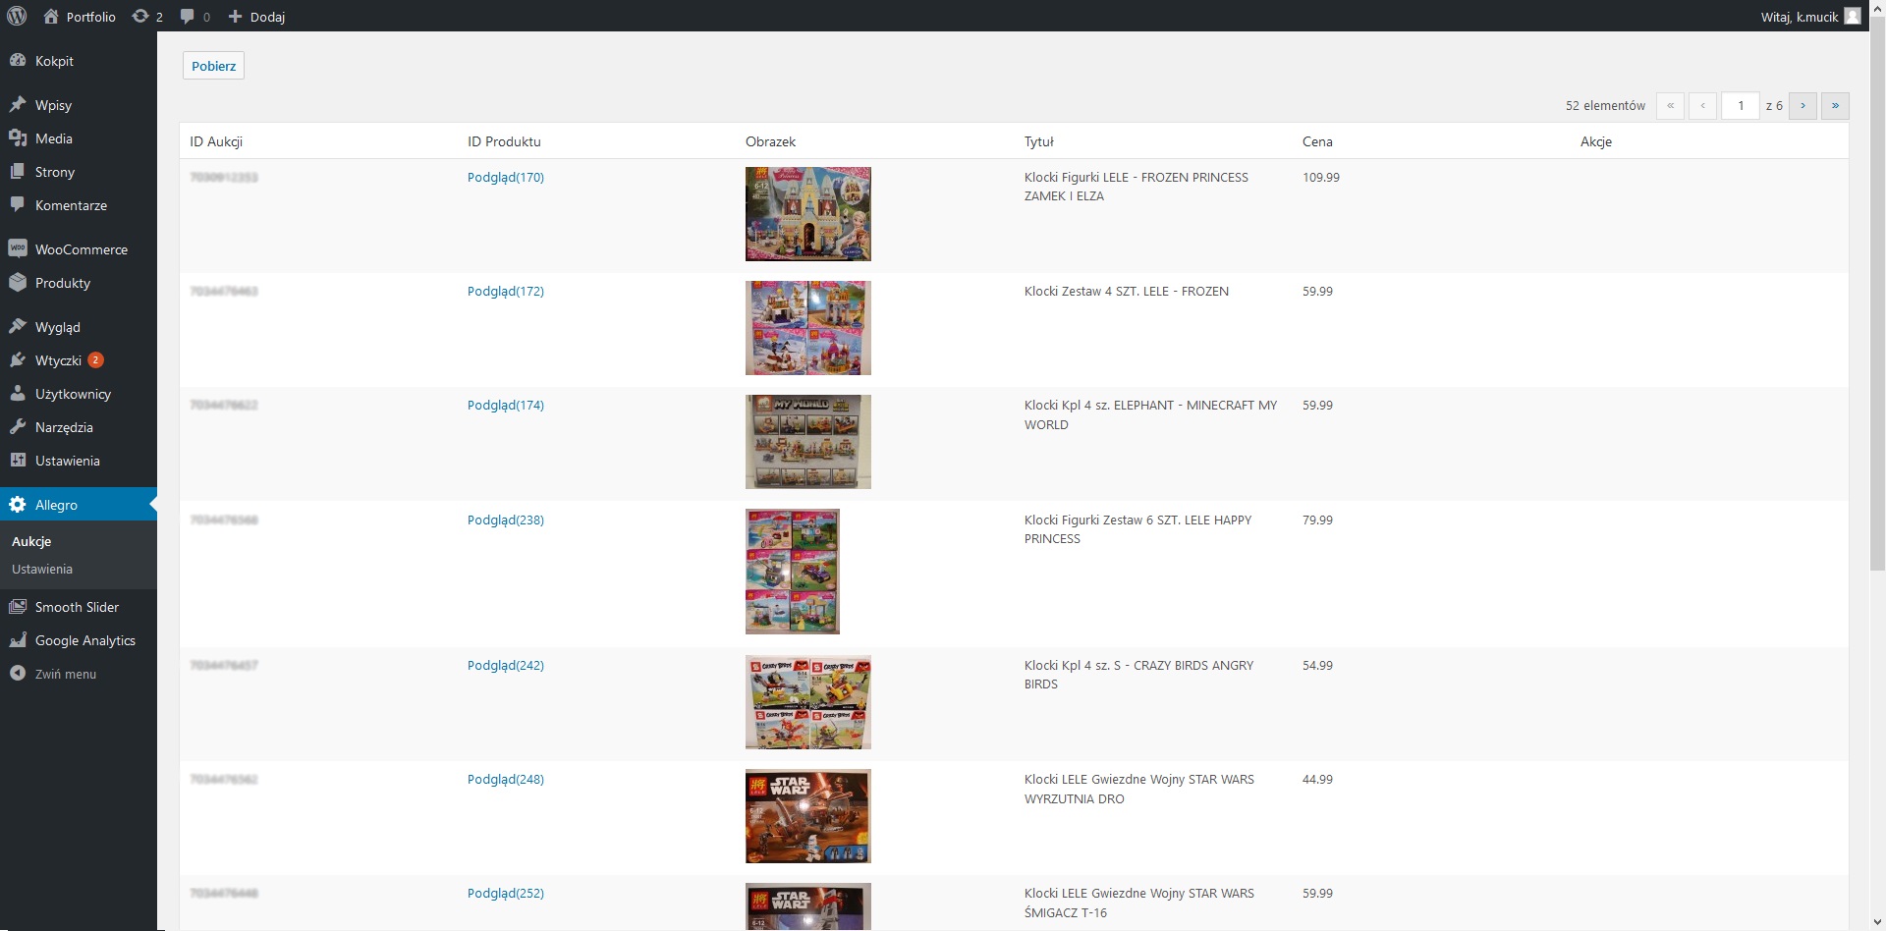Open Podgląd(174) link
1886x931 pixels.
coord(506,405)
